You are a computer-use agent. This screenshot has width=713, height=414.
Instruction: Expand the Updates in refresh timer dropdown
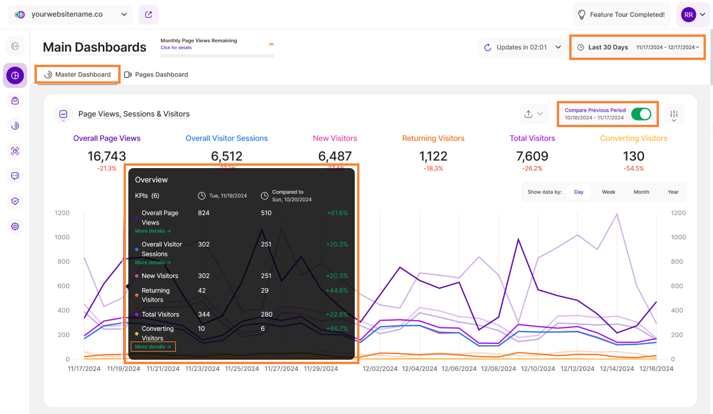click(522, 47)
